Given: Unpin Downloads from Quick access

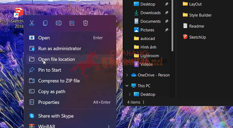Looking at the screenshot, I should tap(167, 13).
